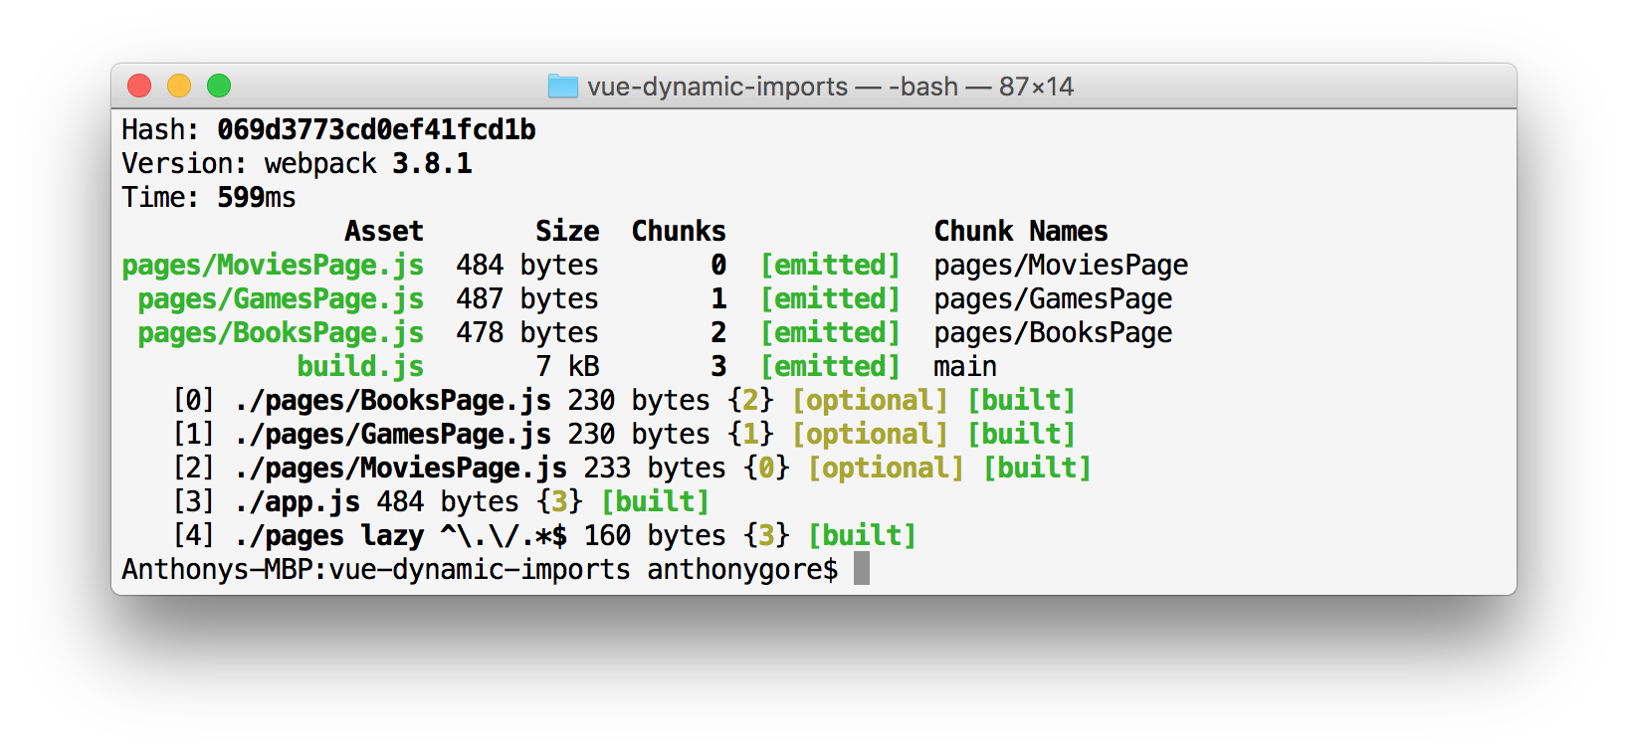Click the [optional] tag on BooksPage.js module line
Image resolution: width=1628 pixels, height=754 pixels.
870,401
